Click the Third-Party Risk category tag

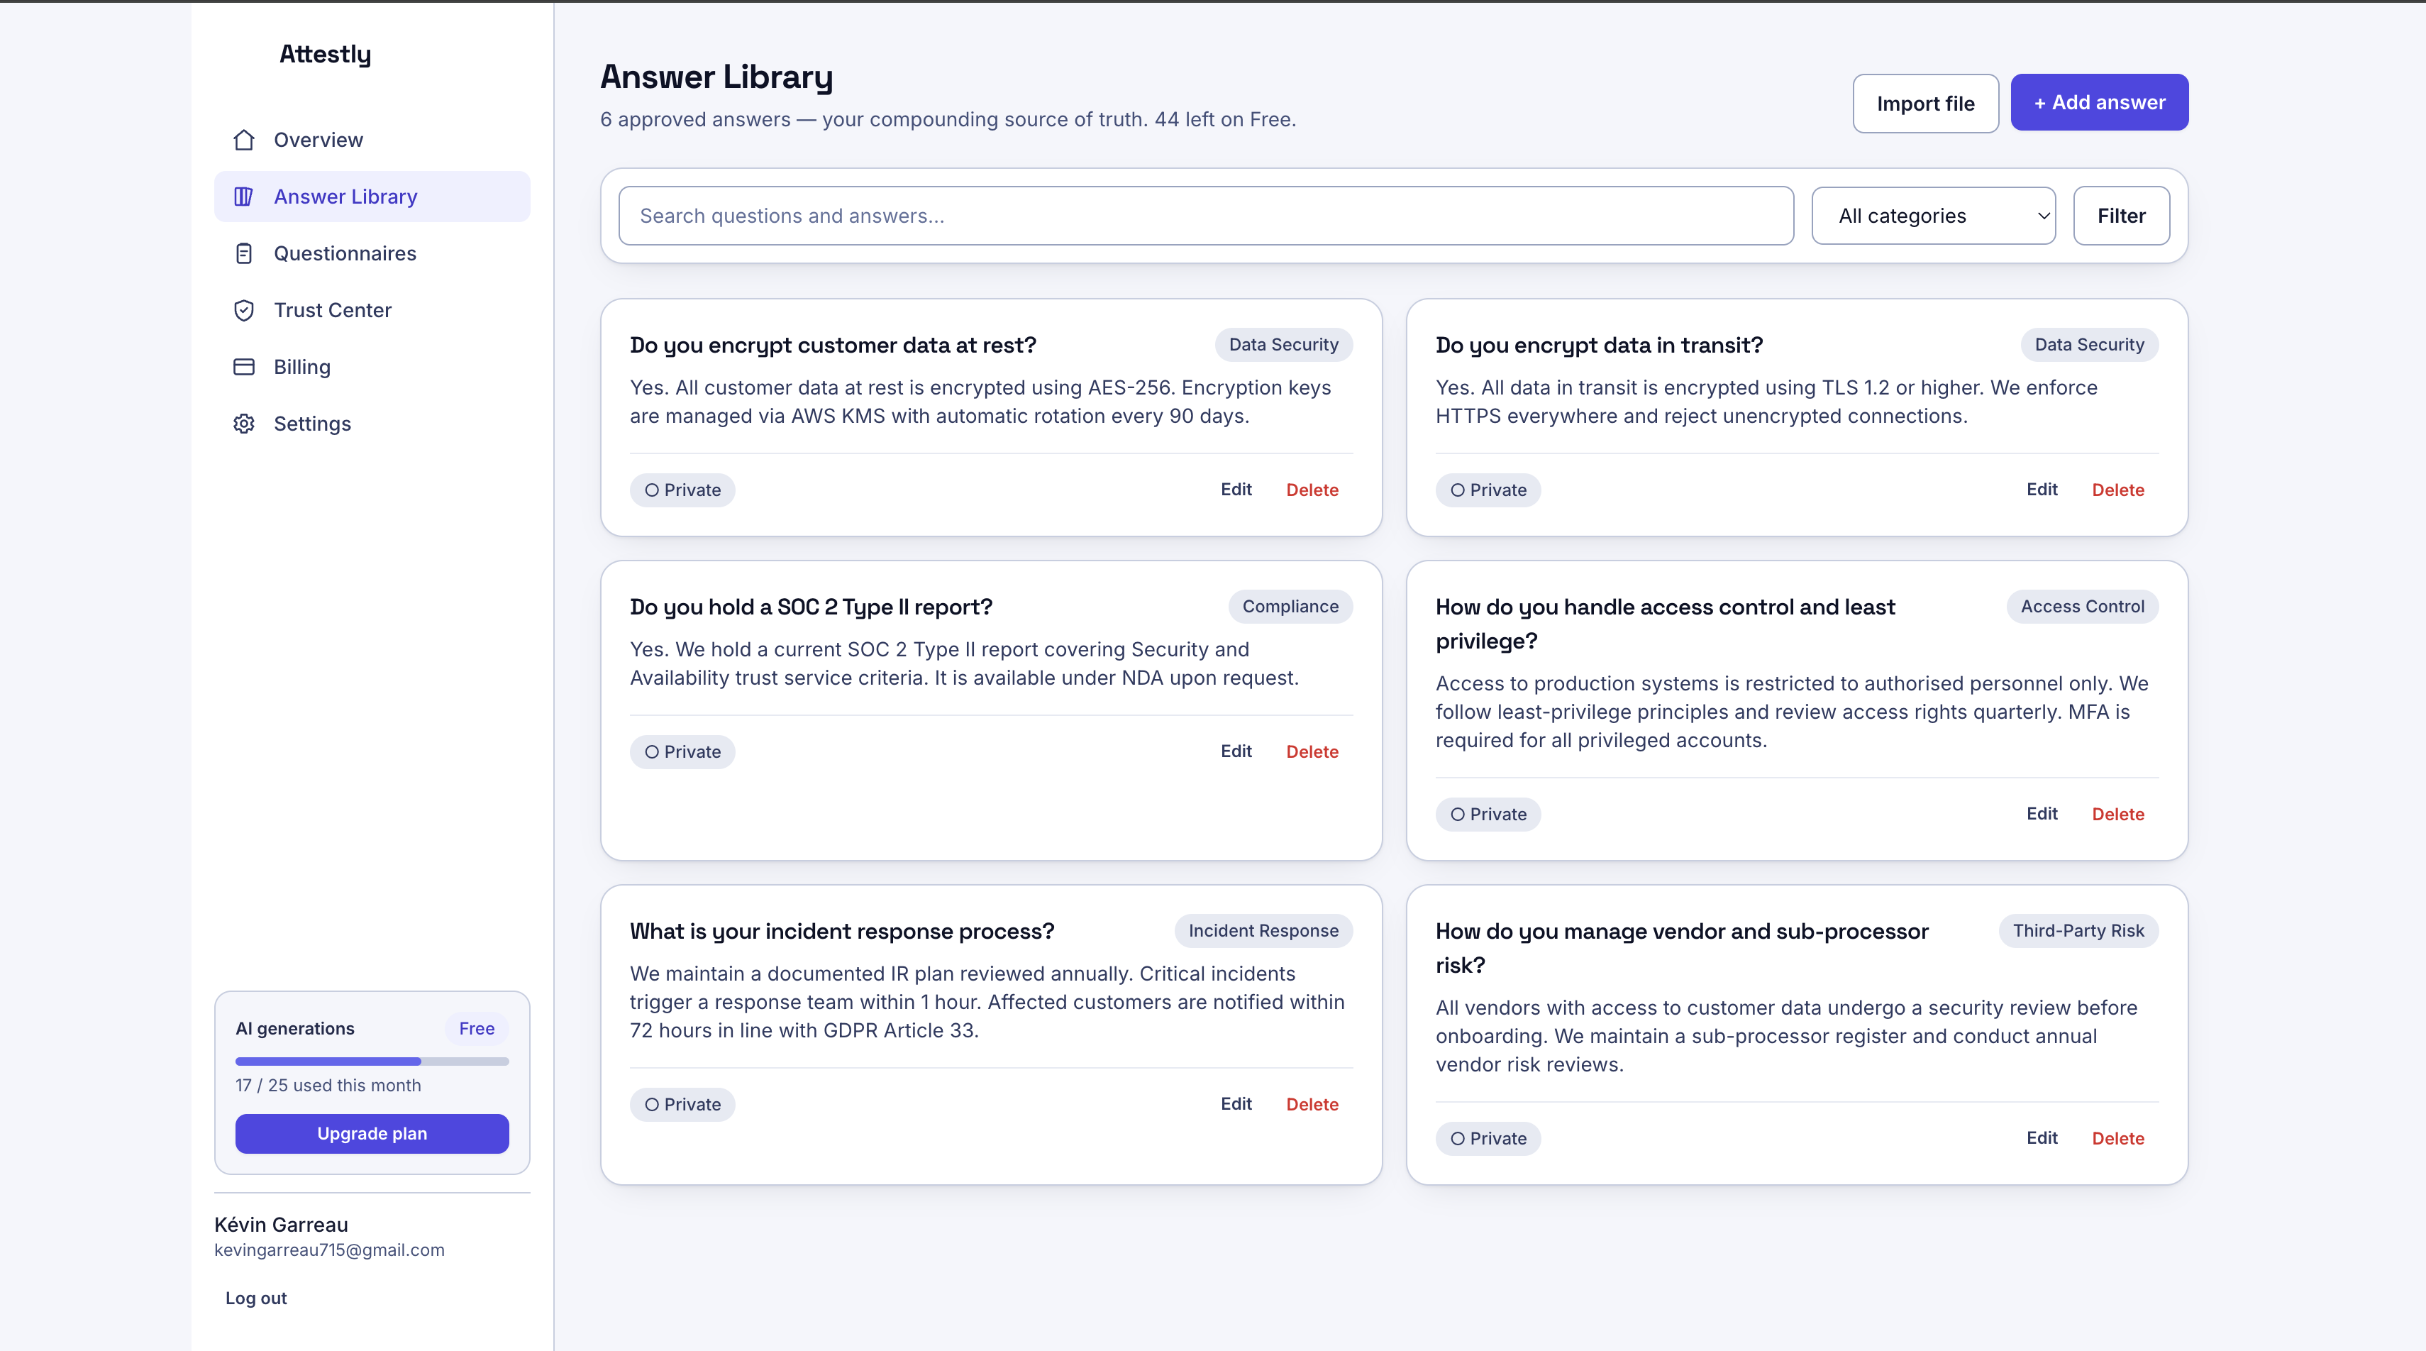coord(2078,931)
